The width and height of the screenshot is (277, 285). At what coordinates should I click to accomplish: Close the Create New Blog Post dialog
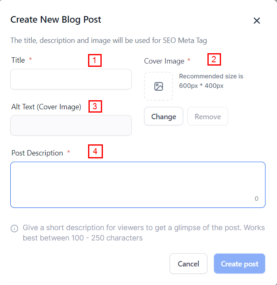(x=257, y=21)
